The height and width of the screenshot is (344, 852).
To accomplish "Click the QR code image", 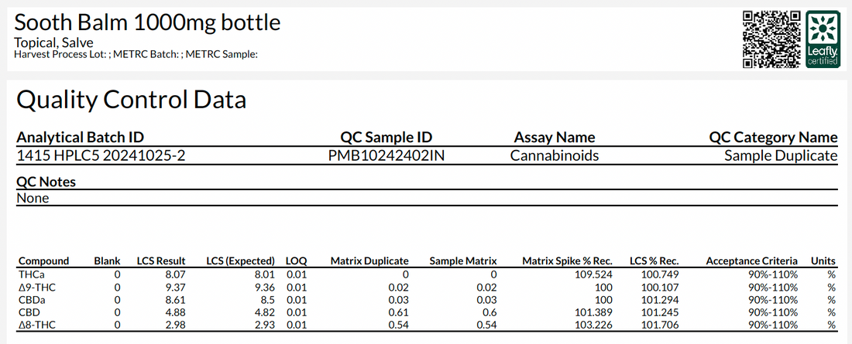I will pyautogui.click(x=770, y=39).
